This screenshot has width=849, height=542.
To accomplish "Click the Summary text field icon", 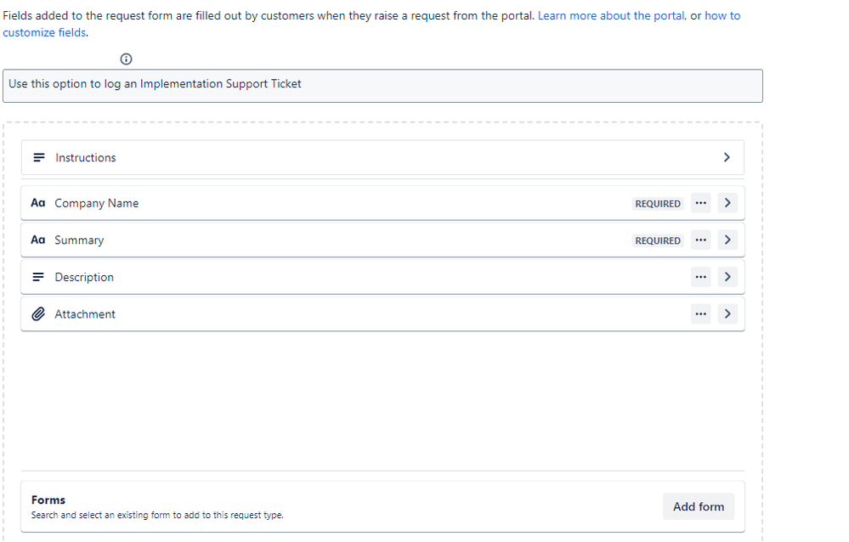I will 37,240.
